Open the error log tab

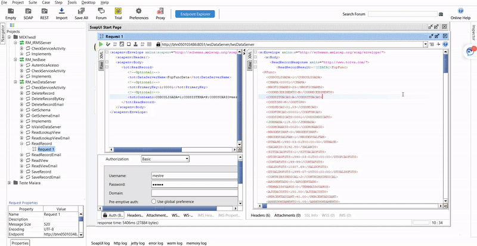point(156,243)
